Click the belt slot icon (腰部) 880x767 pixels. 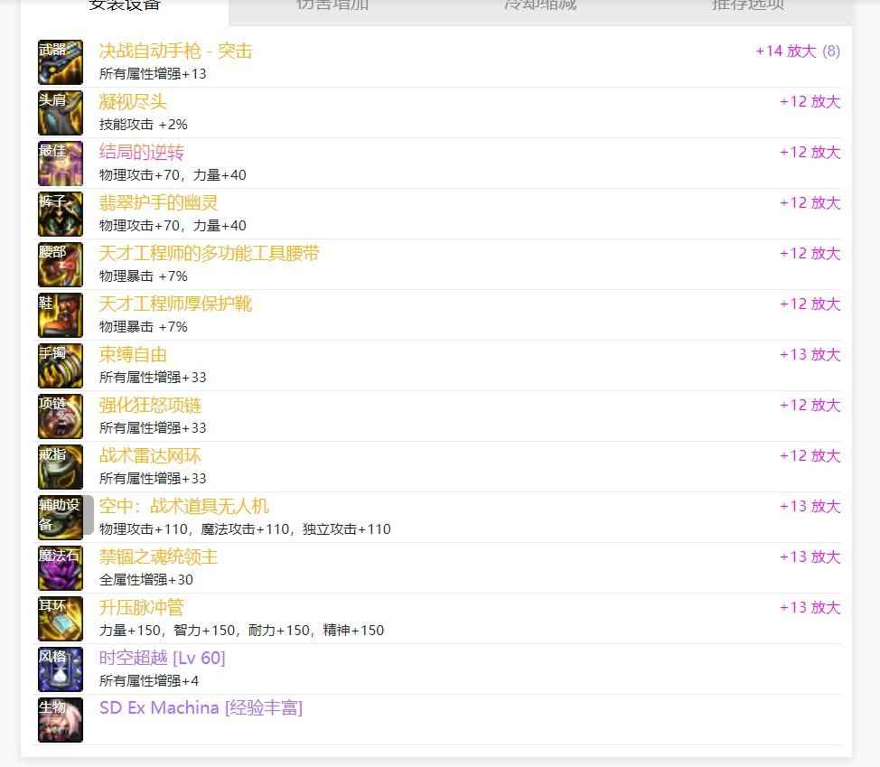click(61, 265)
